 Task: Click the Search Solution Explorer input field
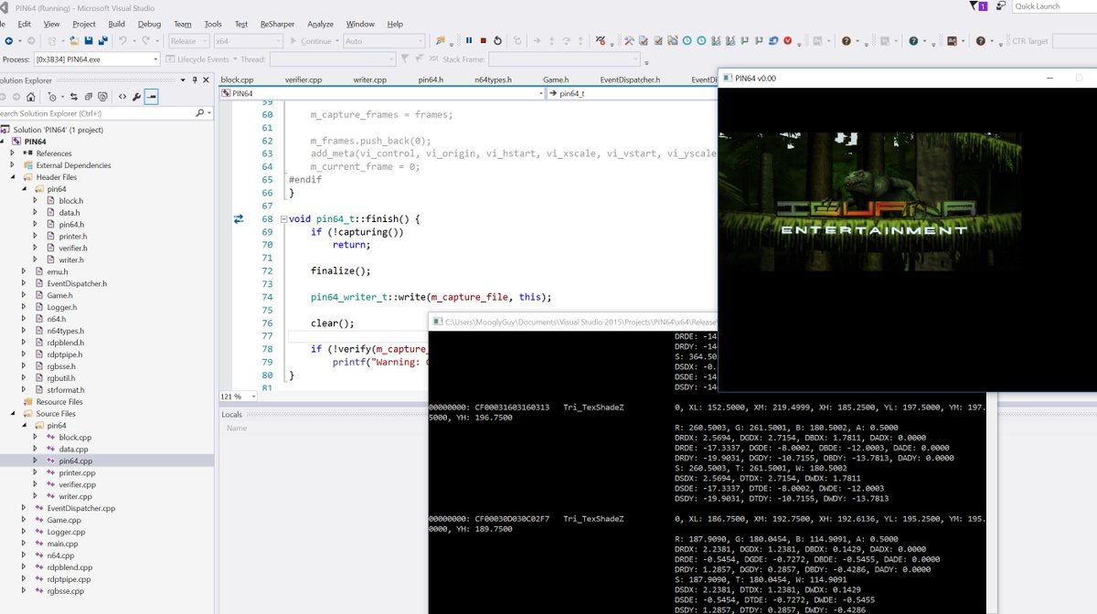[96, 113]
